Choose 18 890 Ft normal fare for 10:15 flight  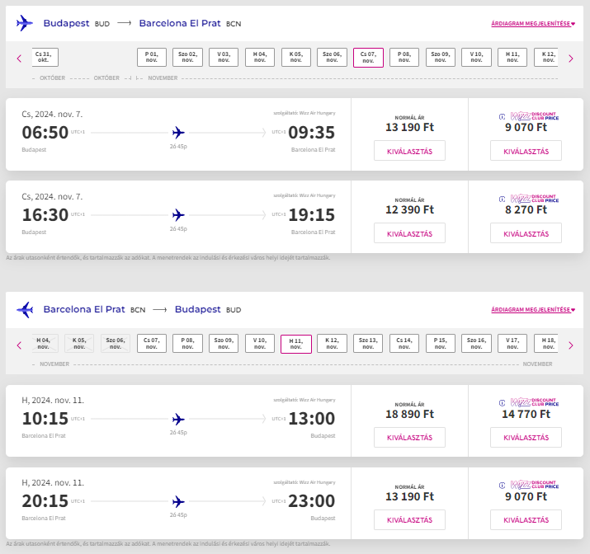coord(409,438)
